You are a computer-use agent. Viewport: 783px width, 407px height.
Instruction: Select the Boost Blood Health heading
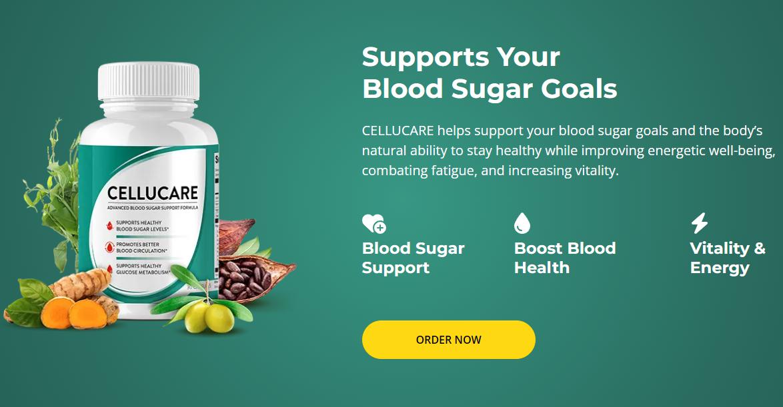coord(565,258)
